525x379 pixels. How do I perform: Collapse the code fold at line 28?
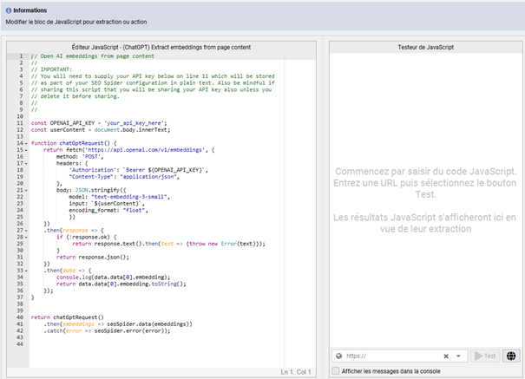[x=26, y=237]
